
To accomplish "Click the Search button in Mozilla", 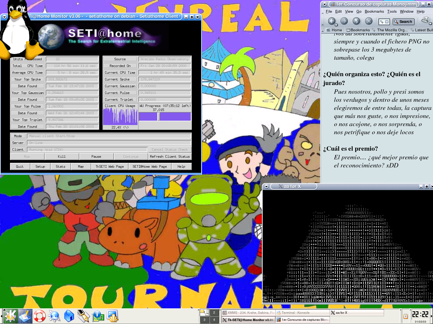I will (403, 22).
